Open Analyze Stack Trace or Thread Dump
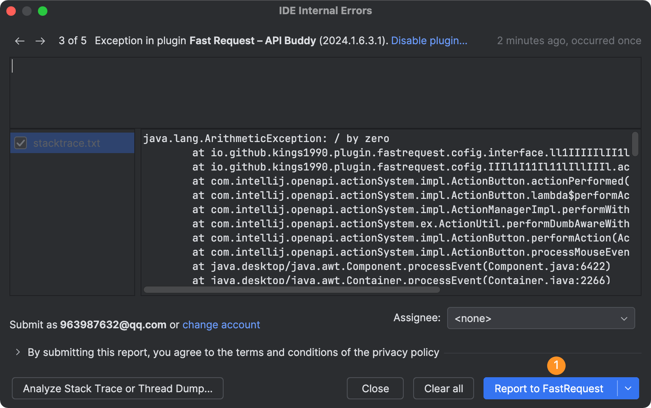651x408 pixels. tap(118, 389)
